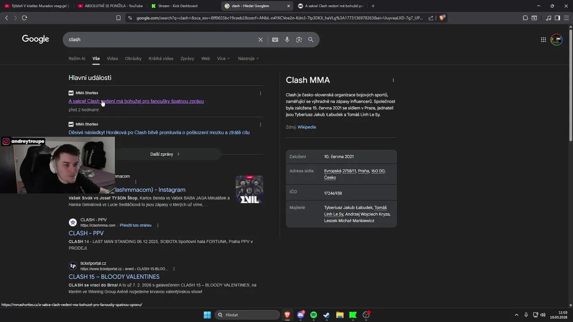Share this page via address bar icon
Image resolution: width=573 pixels, height=322 pixels.
pos(431,18)
